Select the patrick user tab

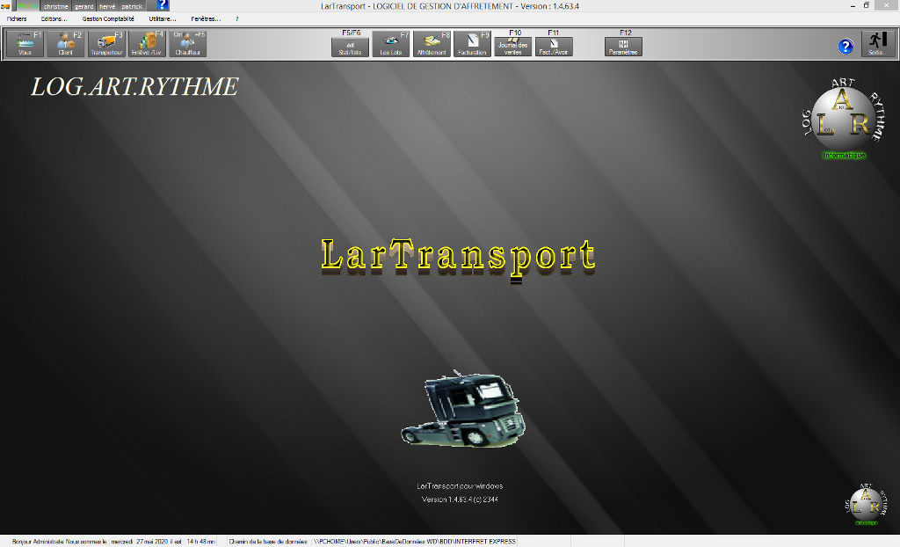[132, 6]
